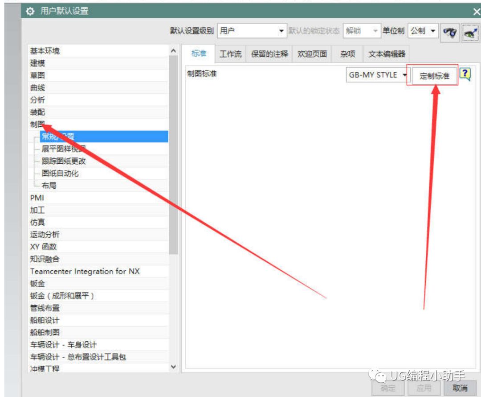Select 制图 in the left category list

click(37, 124)
